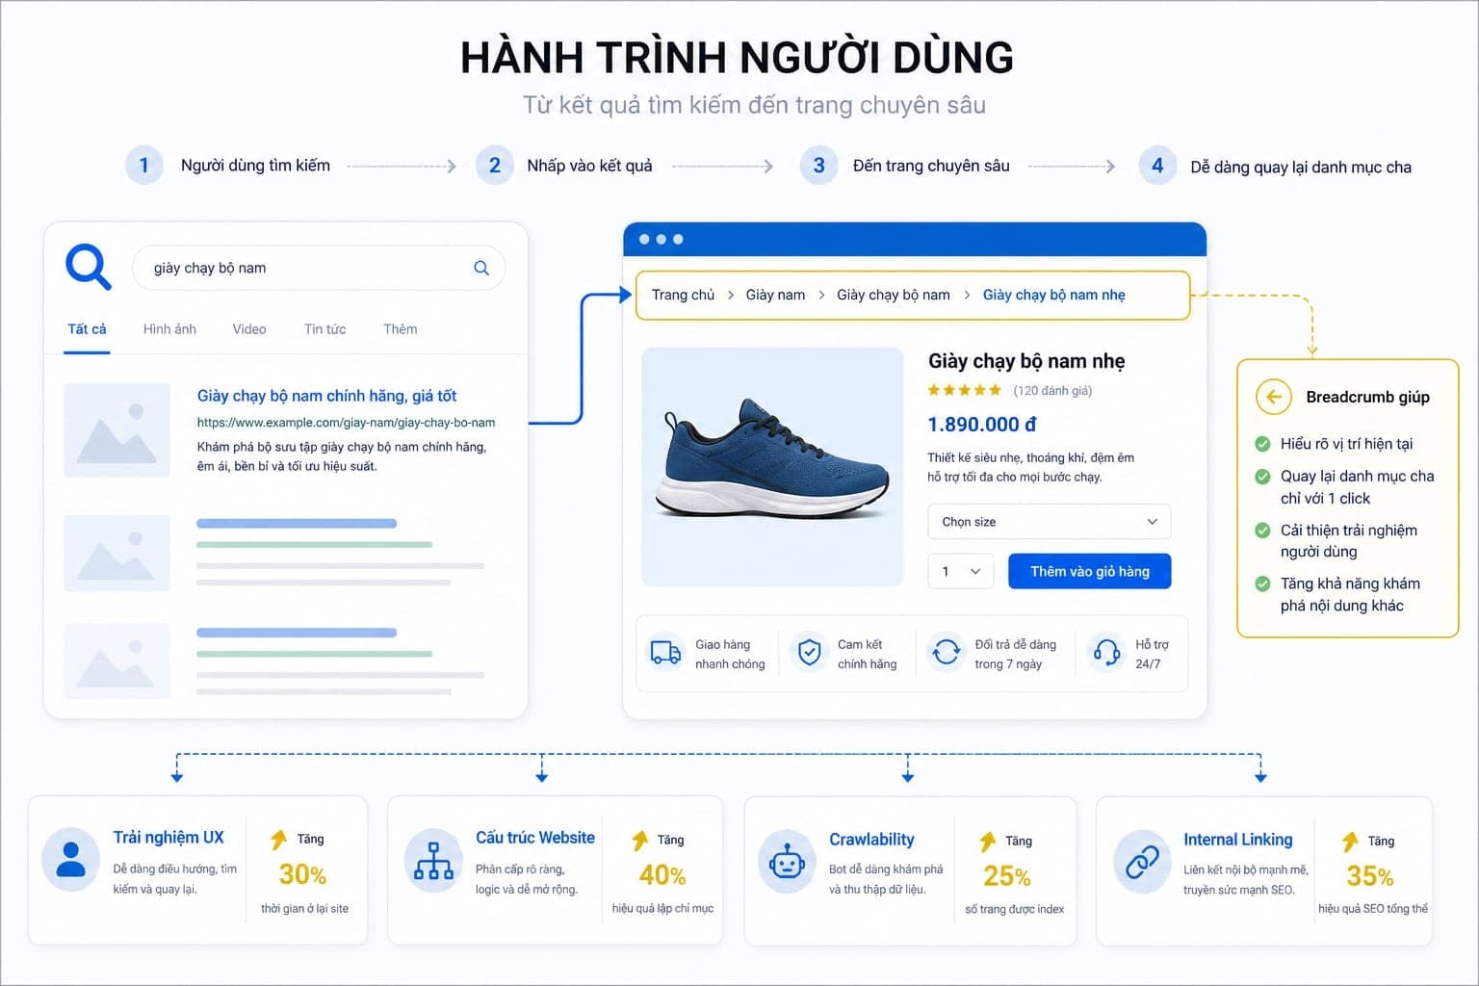Screen dimensions: 1479x986
Task: Click the 24/7 support headset icon
Action: click(x=1106, y=653)
